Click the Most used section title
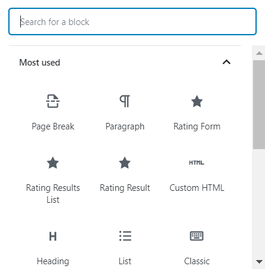265x269 pixels. (x=39, y=63)
